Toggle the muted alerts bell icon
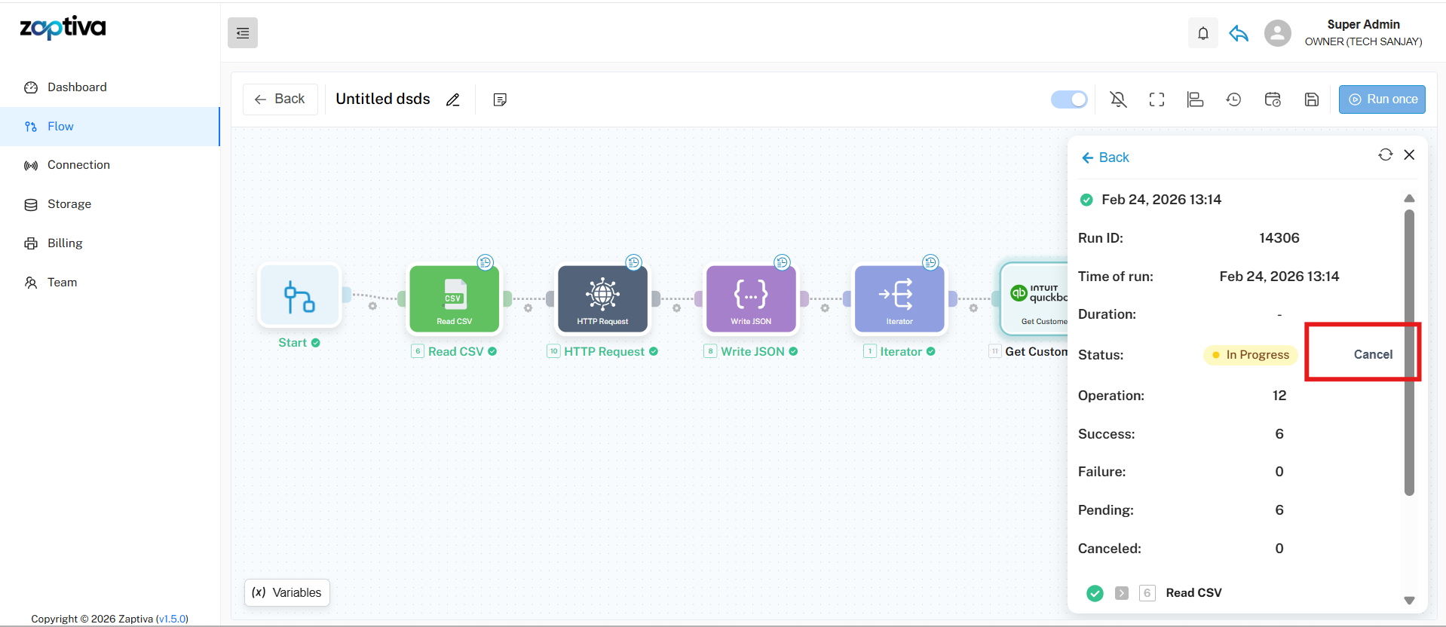This screenshot has width=1446, height=627. (x=1118, y=99)
